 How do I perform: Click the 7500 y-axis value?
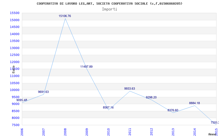point(15,125)
